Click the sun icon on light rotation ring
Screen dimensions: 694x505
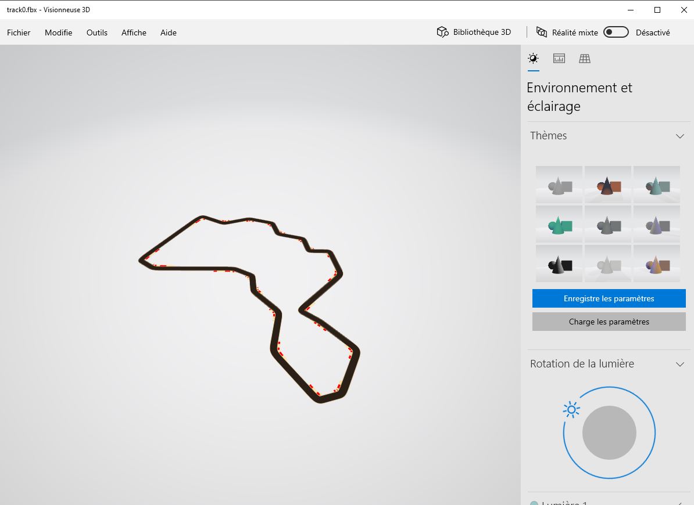pyautogui.click(x=571, y=410)
